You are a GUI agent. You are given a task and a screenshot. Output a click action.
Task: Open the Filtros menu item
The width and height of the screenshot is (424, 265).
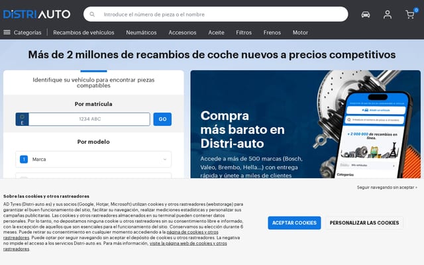244,32
